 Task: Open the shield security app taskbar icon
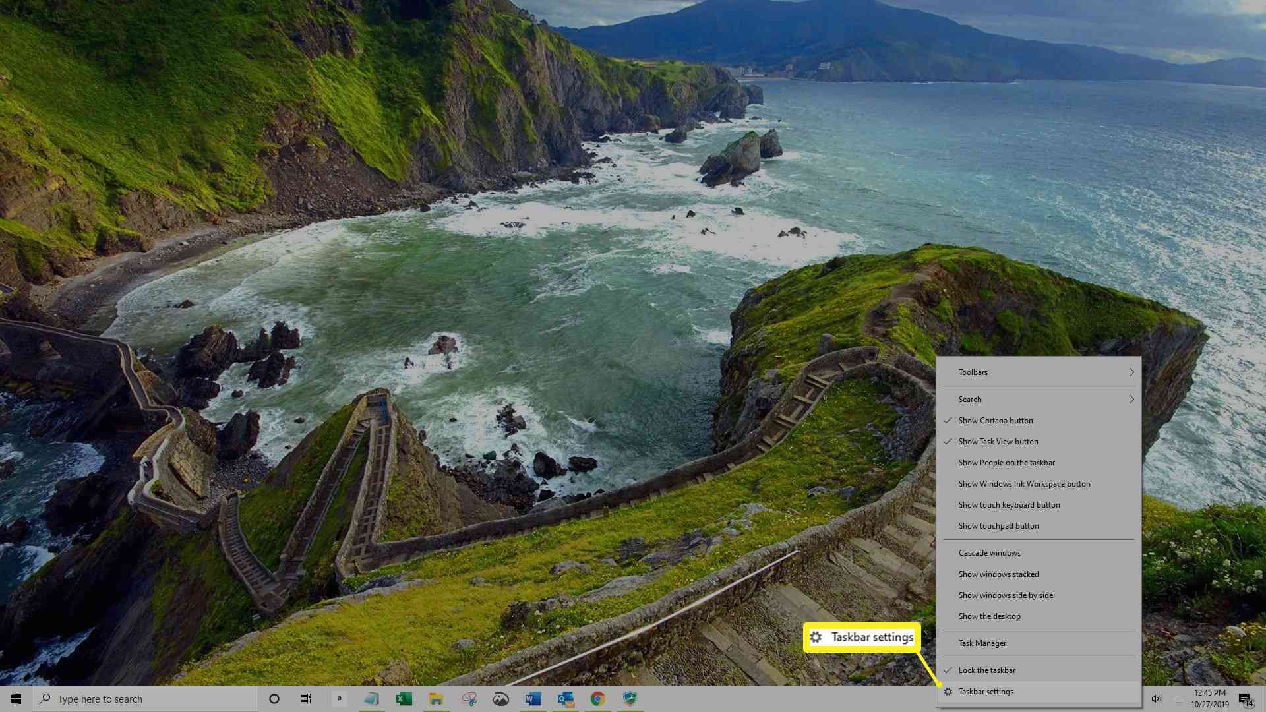pos(630,699)
